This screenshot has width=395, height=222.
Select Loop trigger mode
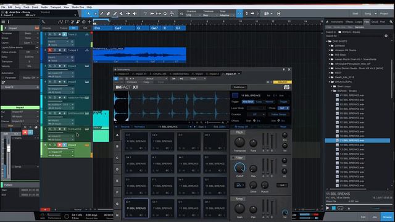coord(259,102)
